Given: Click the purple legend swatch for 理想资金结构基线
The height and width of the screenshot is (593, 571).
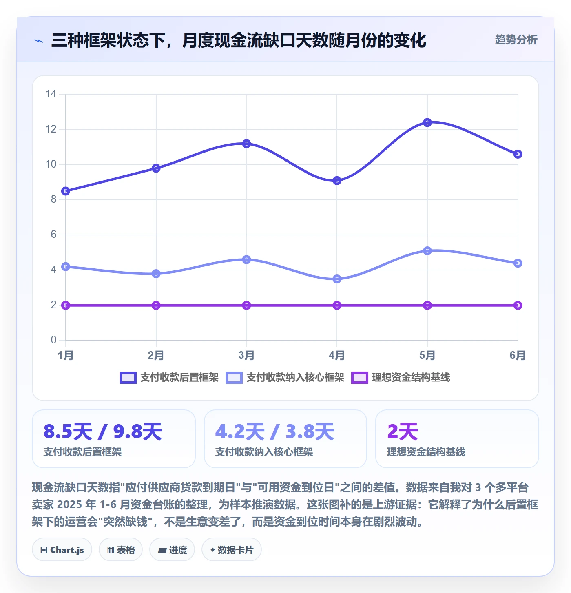Looking at the screenshot, I should (x=359, y=378).
